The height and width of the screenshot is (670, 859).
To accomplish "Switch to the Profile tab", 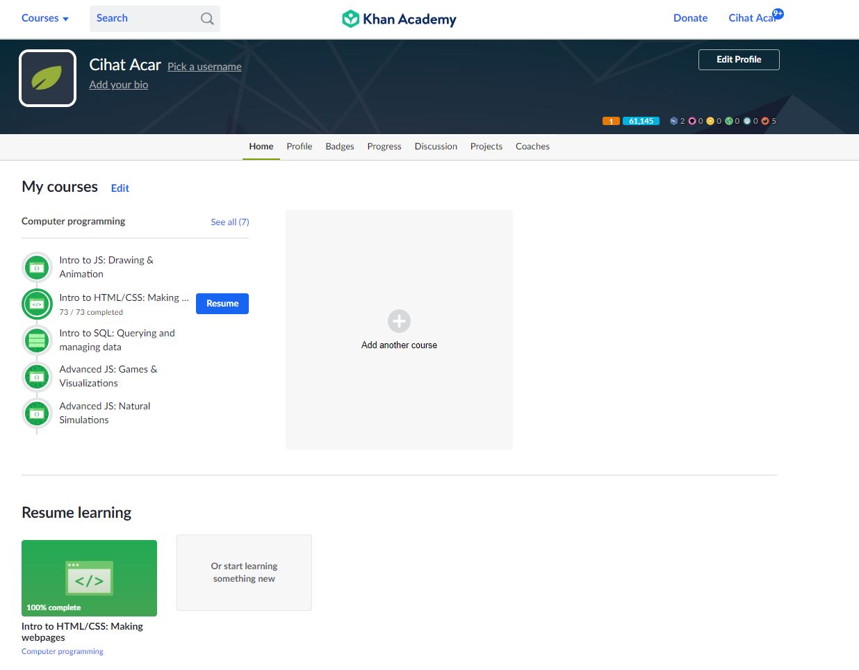I will pos(300,147).
